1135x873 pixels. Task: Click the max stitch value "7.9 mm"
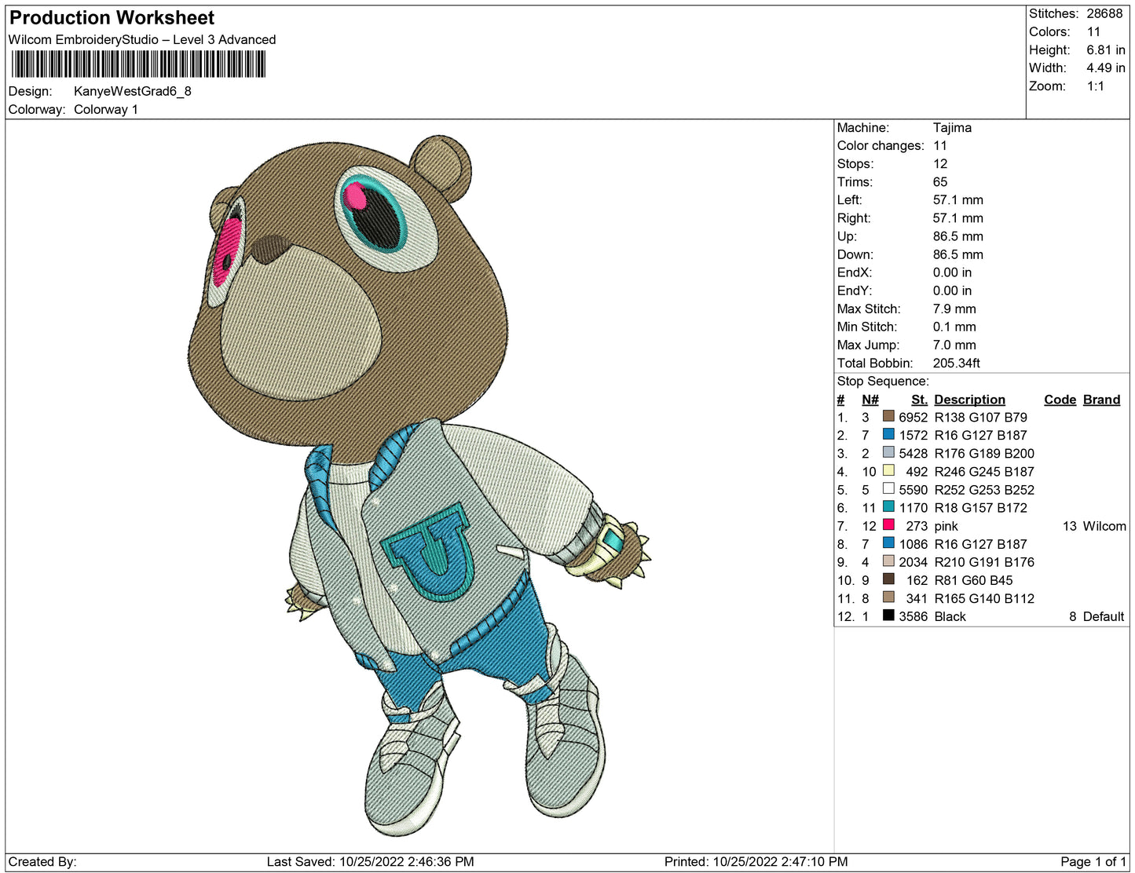[954, 309]
